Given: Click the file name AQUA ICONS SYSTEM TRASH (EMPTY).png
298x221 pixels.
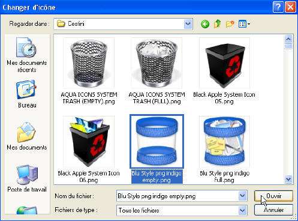Looking at the screenshot, I should click(89, 98).
